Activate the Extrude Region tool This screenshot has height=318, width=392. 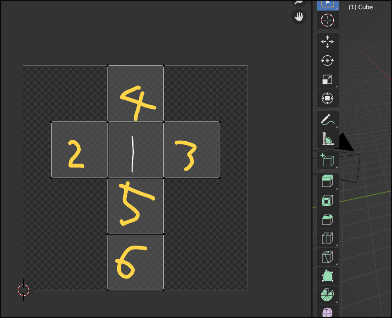tap(328, 182)
